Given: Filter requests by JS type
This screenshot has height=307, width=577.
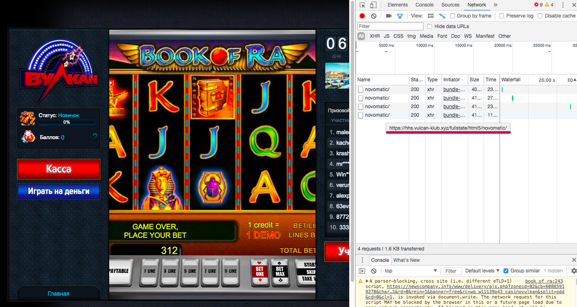Looking at the screenshot, I should coord(387,36).
